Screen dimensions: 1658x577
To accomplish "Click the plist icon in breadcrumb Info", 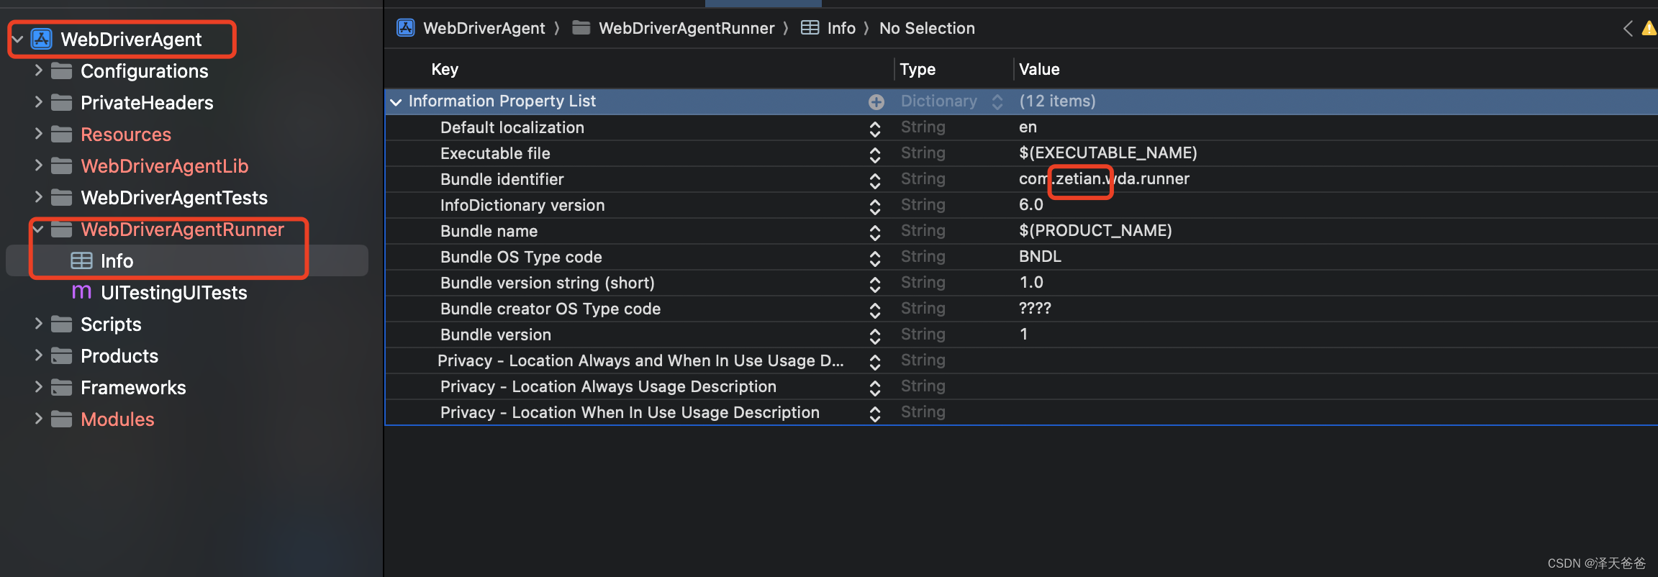I will 810,28.
